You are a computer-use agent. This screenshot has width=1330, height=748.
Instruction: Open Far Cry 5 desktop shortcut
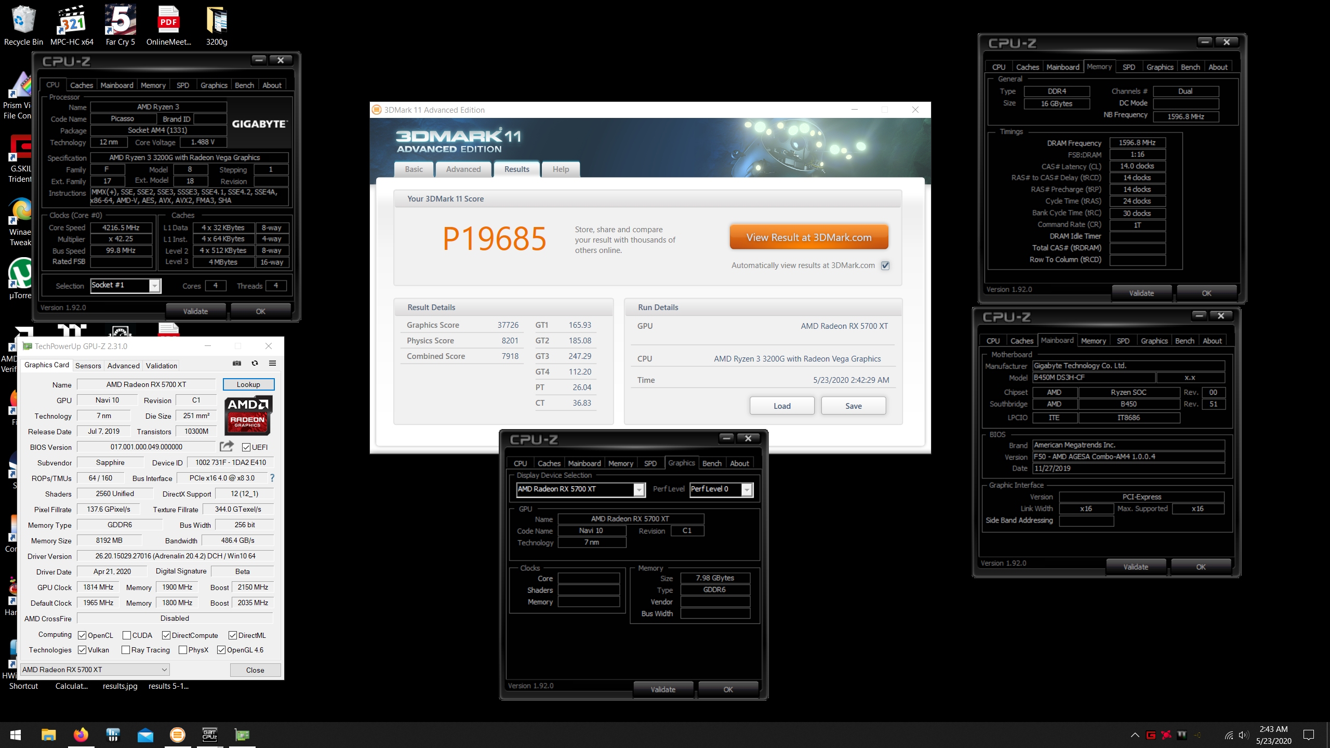tap(120, 25)
